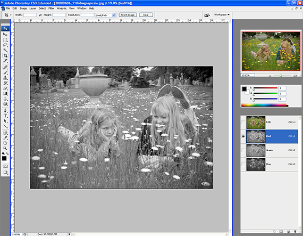Click the color spectrum ramp bar
The image size is (303, 236).
coord(265,105)
